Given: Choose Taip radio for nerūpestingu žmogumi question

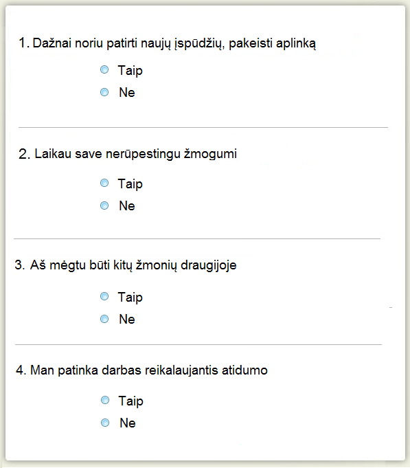Looking at the screenshot, I should (x=104, y=183).
